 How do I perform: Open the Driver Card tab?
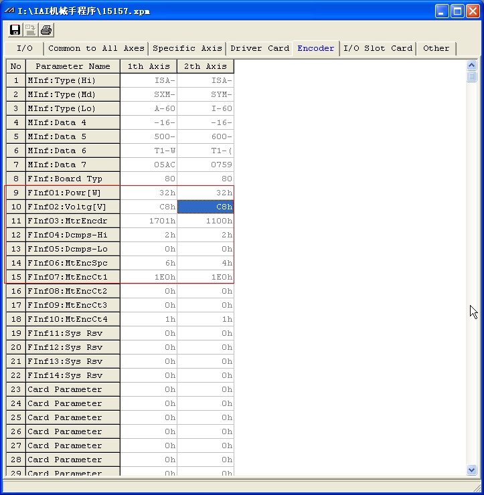pos(260,48)
